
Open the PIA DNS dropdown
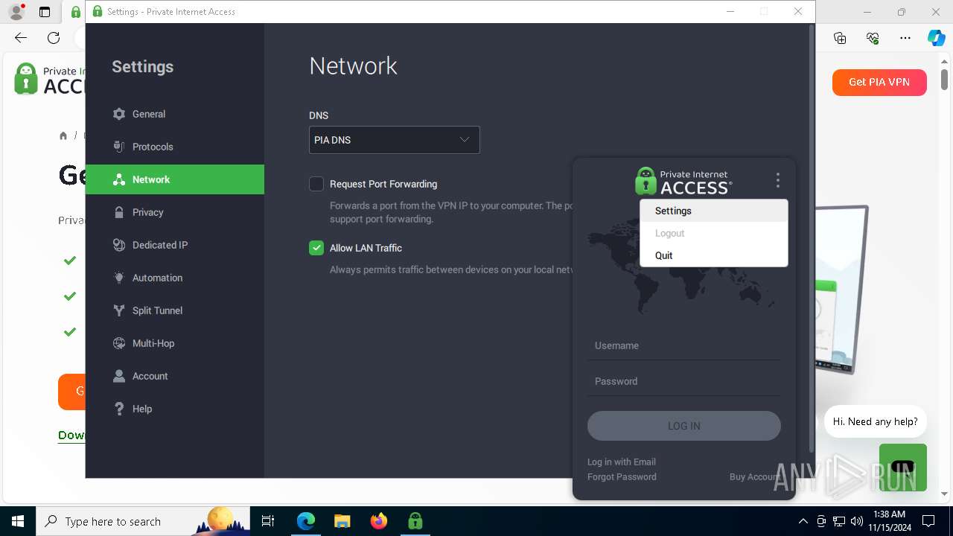tap(395, 140)
